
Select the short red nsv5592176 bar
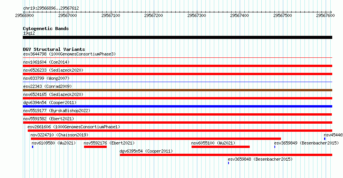(x=95, y=147)
